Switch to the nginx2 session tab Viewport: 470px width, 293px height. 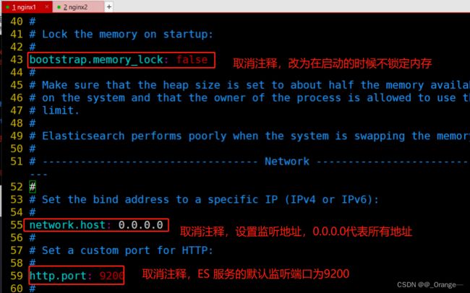tap(79, 7)
